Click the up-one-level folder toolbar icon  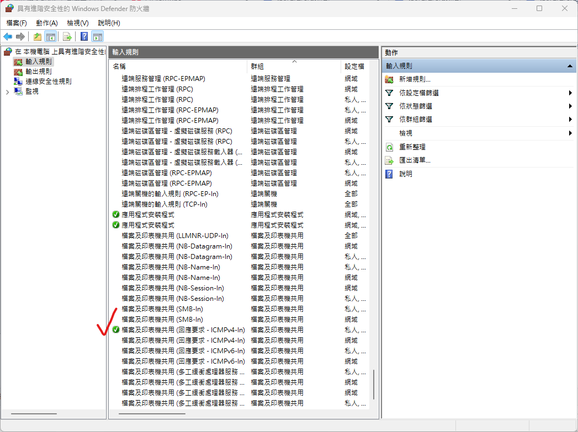click(37, 36)
